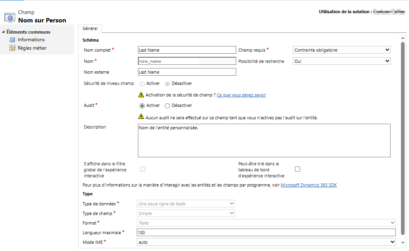The width and height of the screenshot is (409, 251).
Task: Click the audit warning triangle icon
Action: (x=141, y=117)
